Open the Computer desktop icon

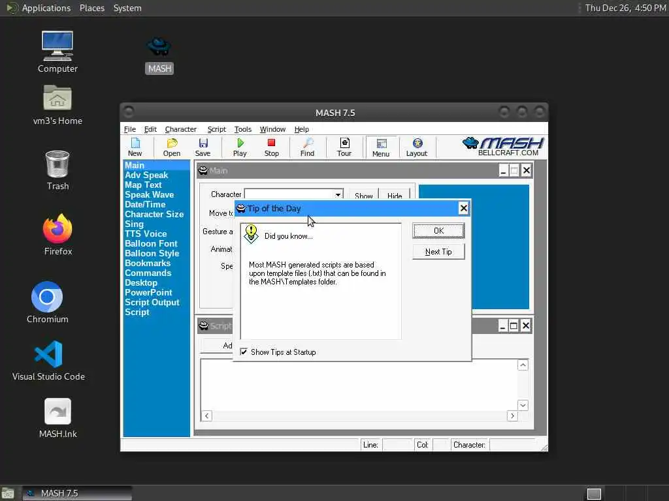tap(57, 52)
